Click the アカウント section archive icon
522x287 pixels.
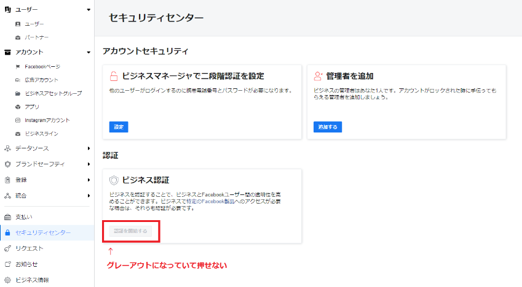click(x=7, y=52)
